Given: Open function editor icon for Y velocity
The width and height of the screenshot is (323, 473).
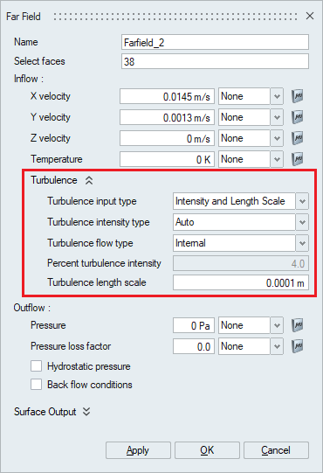Looking at the screenshot, I should (297, 117).
